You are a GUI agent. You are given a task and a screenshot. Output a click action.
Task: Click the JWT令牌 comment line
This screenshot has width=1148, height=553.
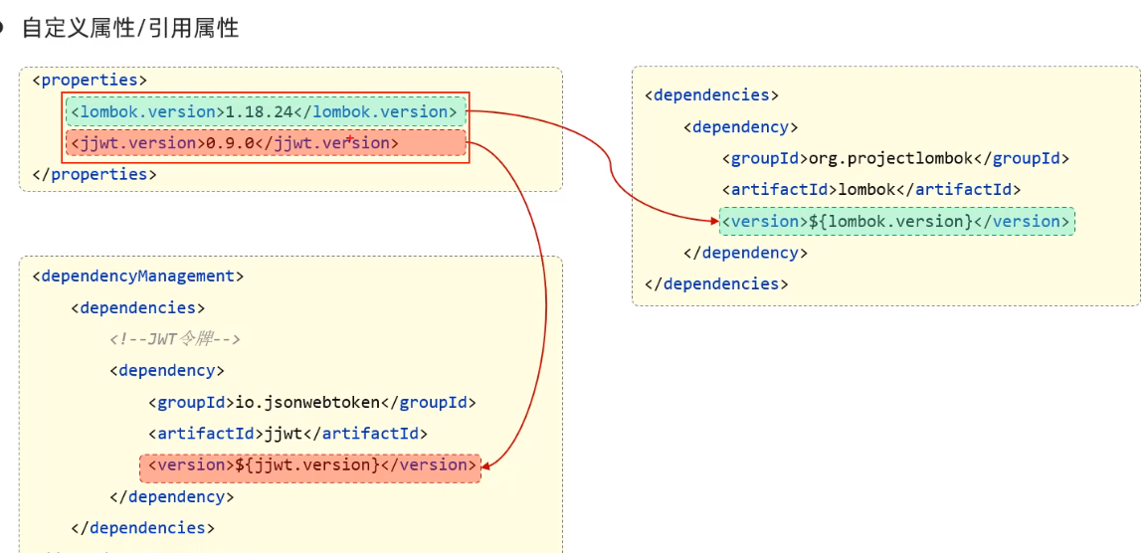(175, 339)
